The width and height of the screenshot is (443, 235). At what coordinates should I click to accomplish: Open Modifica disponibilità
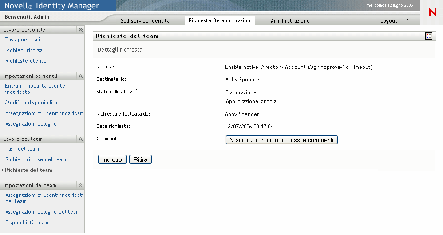31,103
